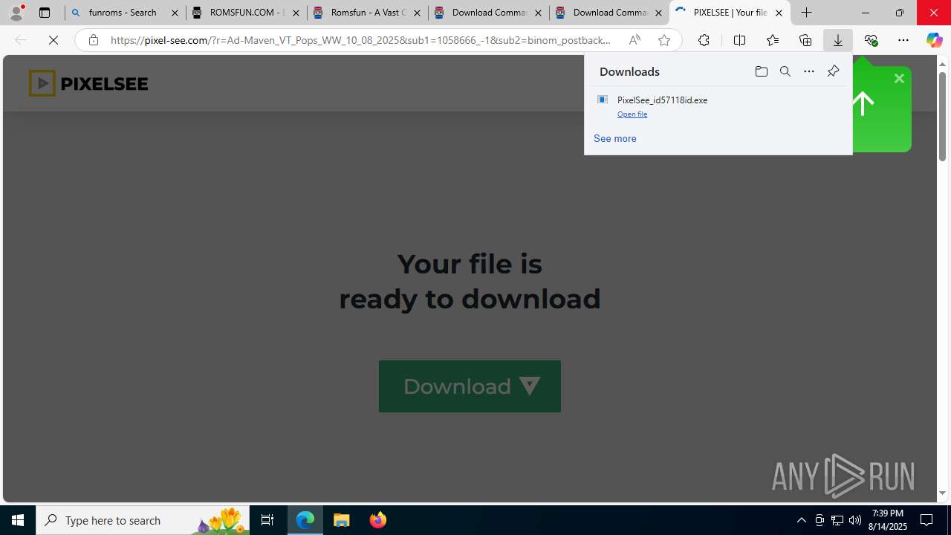
Task: Click the scrollbar down arrow
Action: tap(942, 493)
